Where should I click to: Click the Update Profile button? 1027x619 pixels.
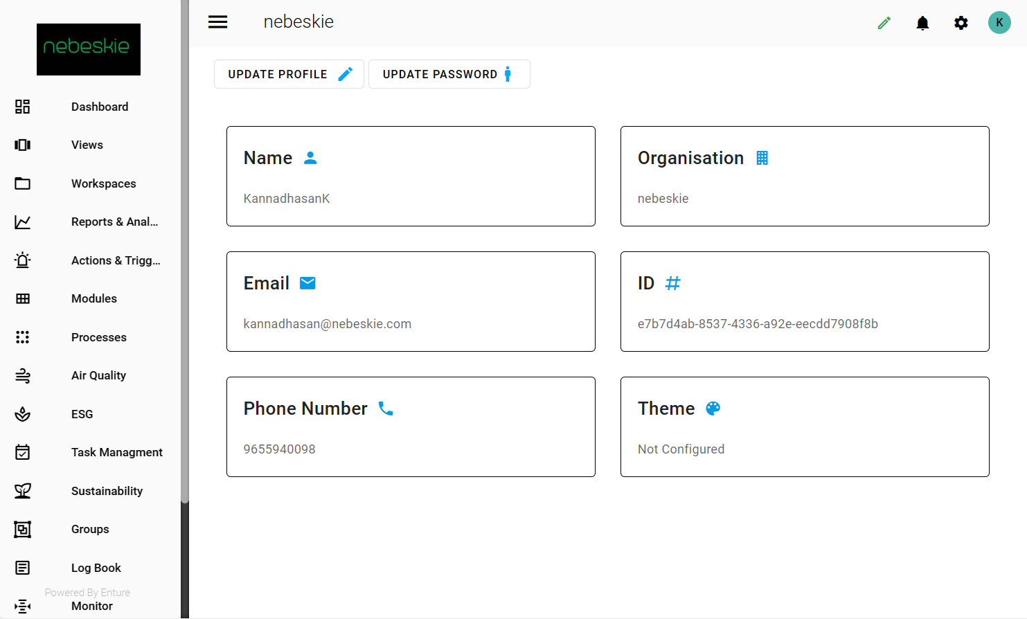click(x=289, y=74)
